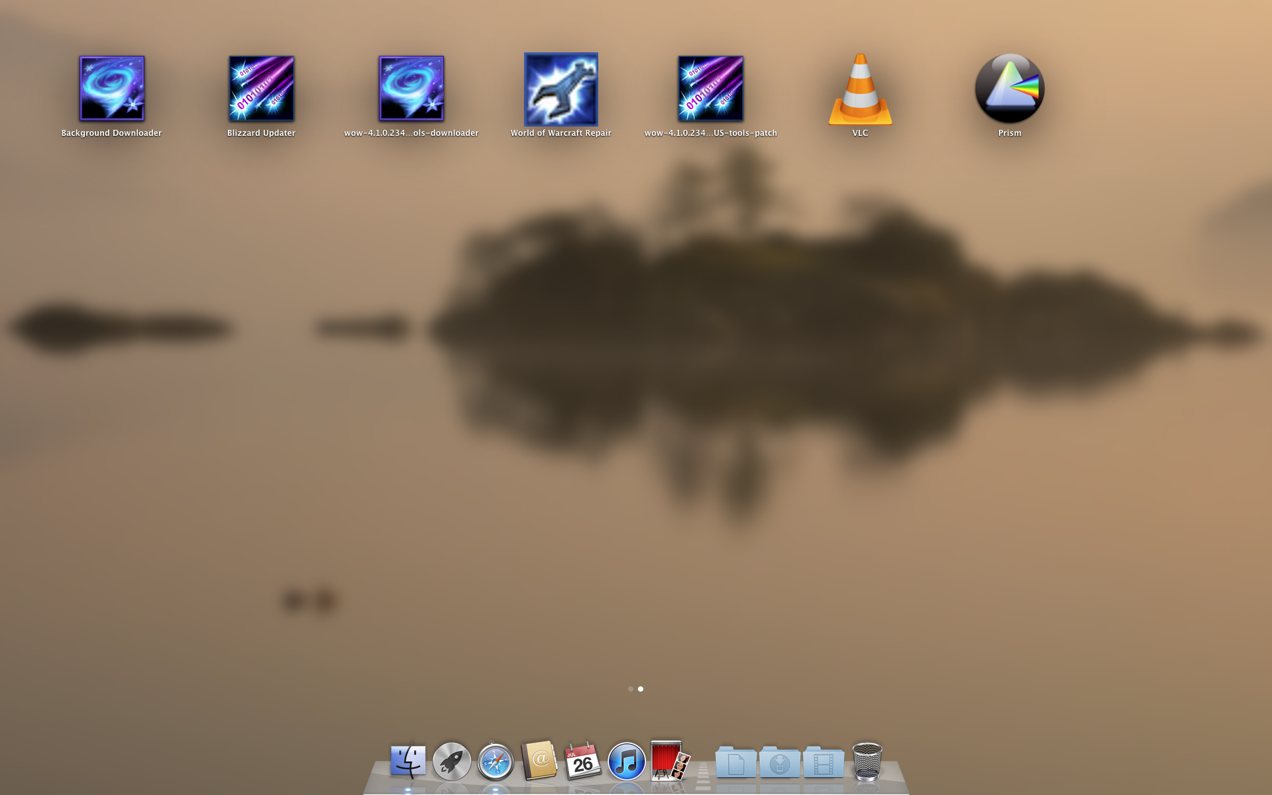1272x795 pixels.
Task: Click the Launchpad rocket icon in the Dock
Action: click(x=452, y=761)
